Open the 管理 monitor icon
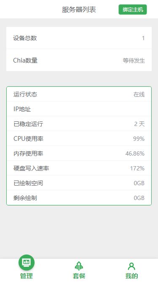Screen dimensions: 158x282 pyautogui.click(x=27, y=263)
